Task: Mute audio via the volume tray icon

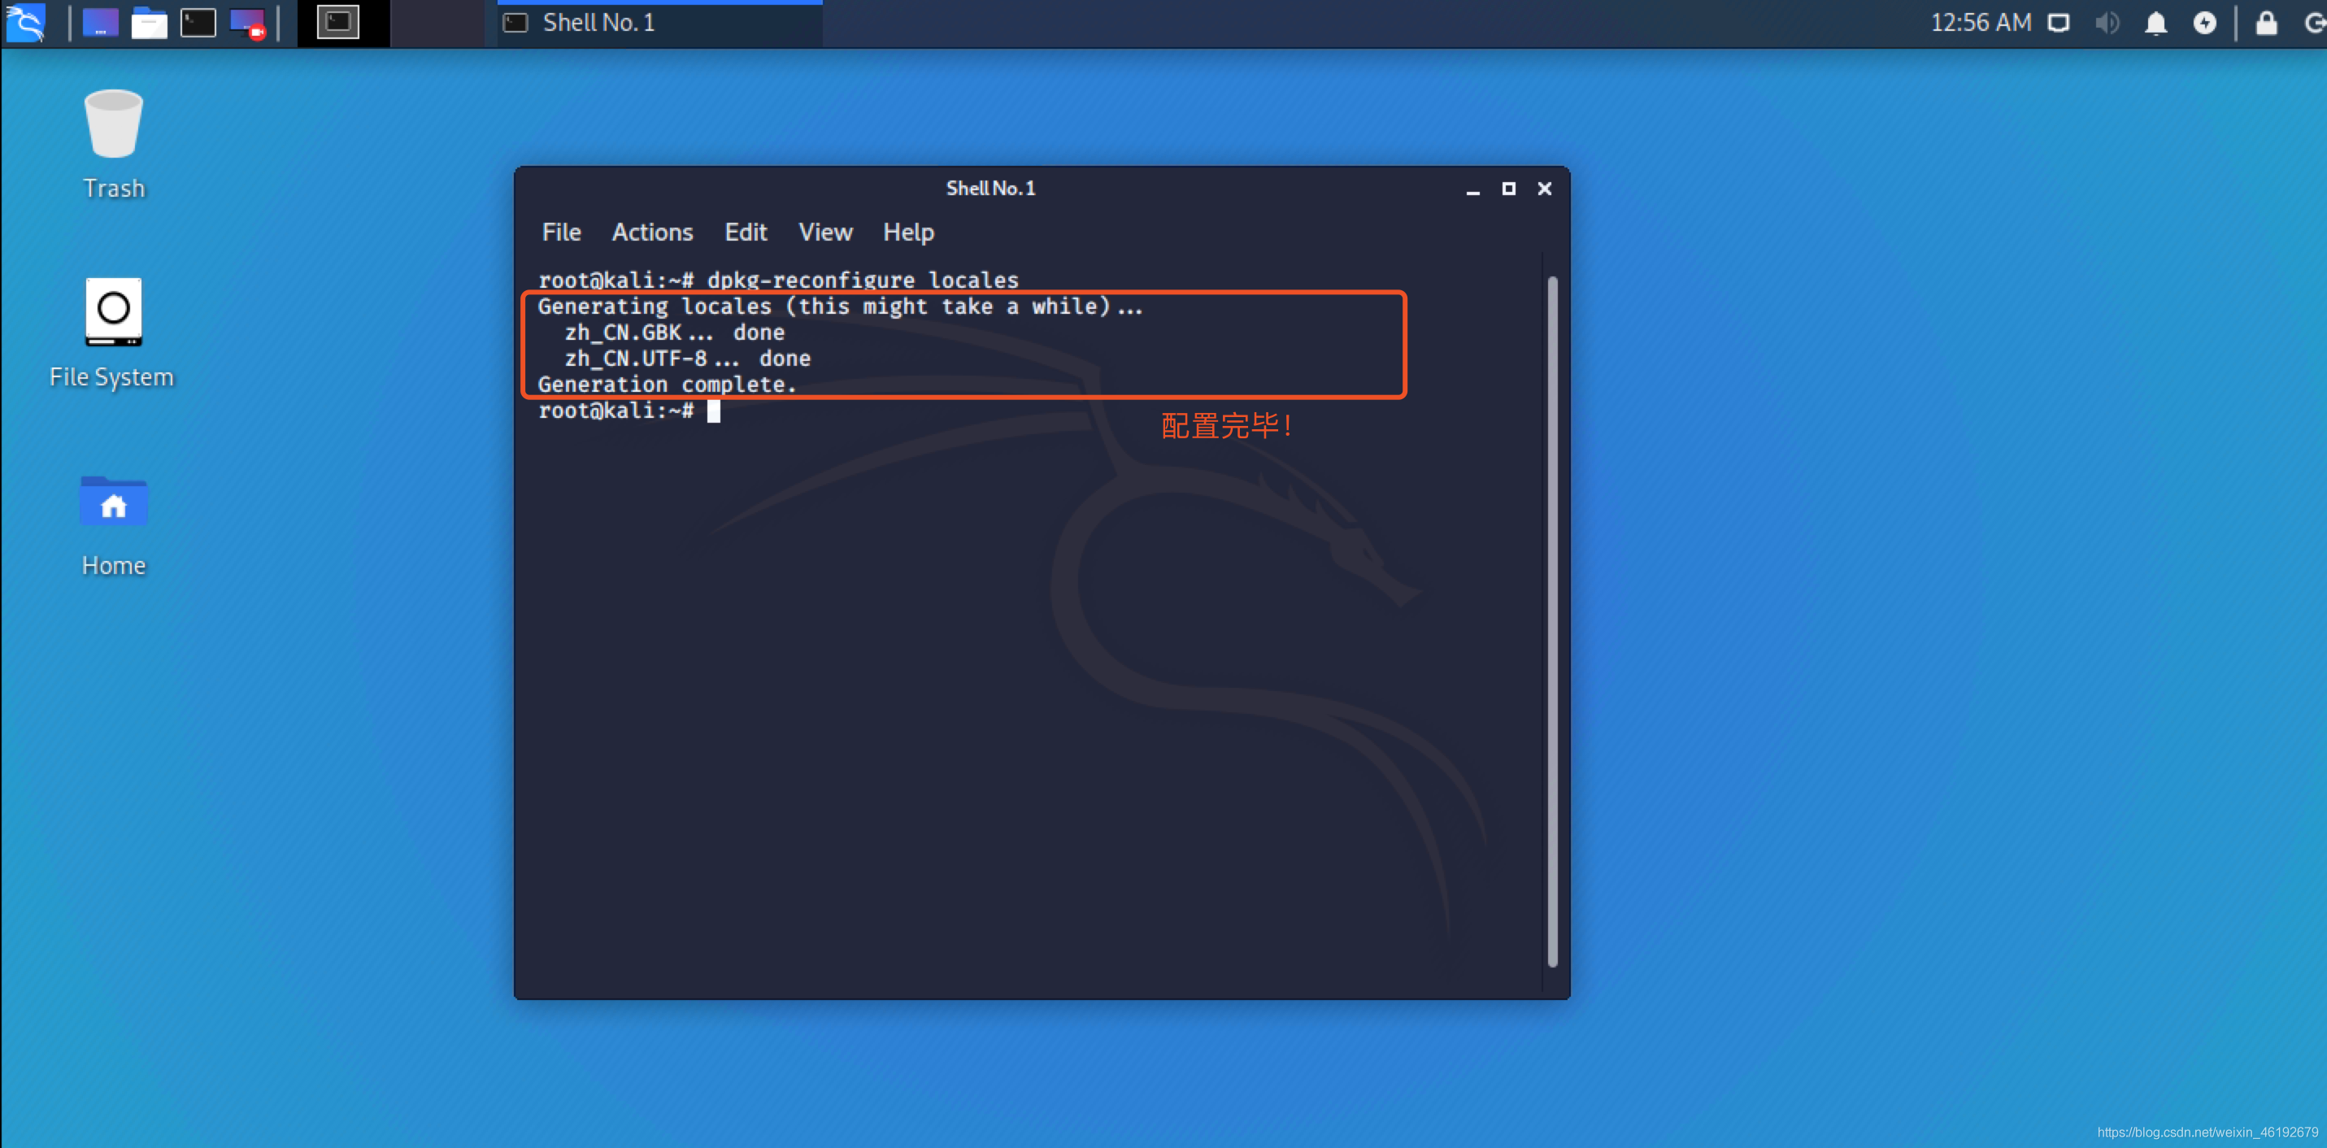Action: (2107, 23)
